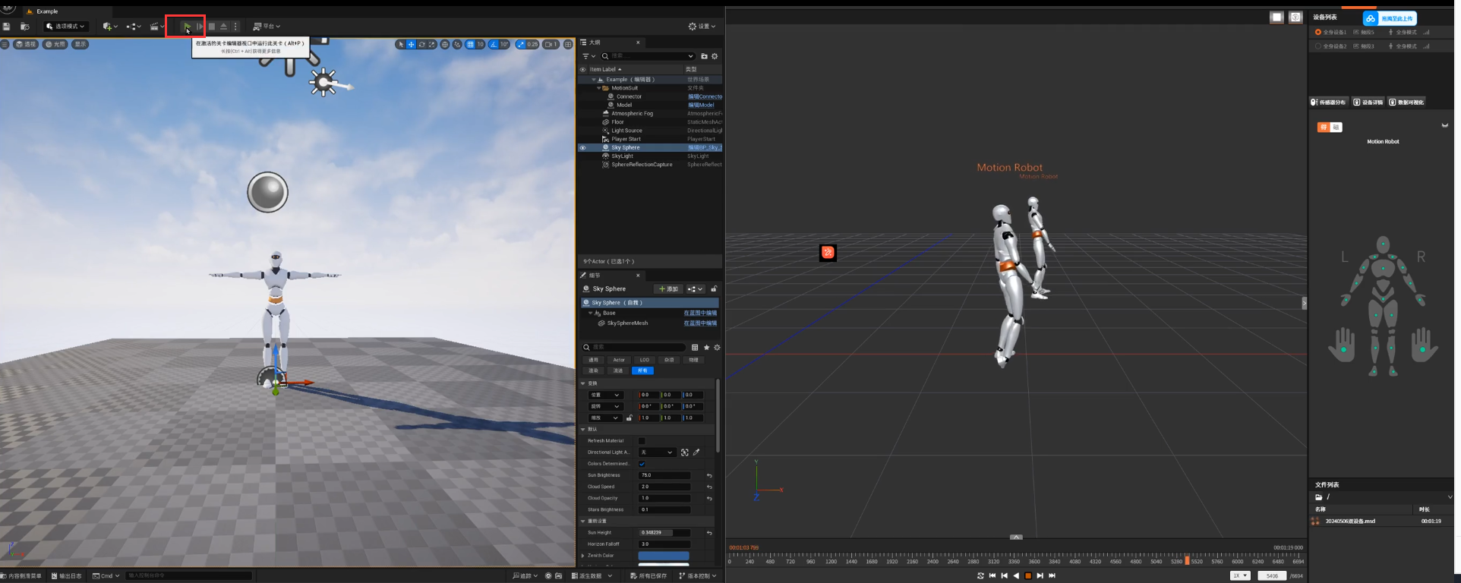Expand the Zenith Color property
Image resolution: width=1461 pixels, height=583 pixels.
click(583, 556)
